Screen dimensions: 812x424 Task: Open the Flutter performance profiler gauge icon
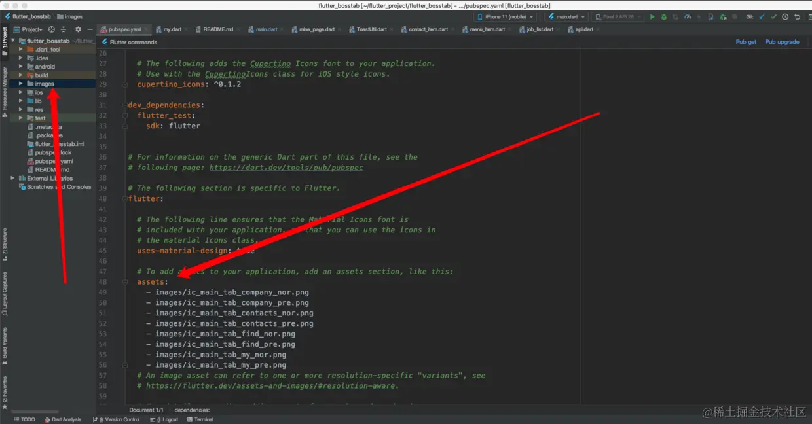tap(687, 17)
